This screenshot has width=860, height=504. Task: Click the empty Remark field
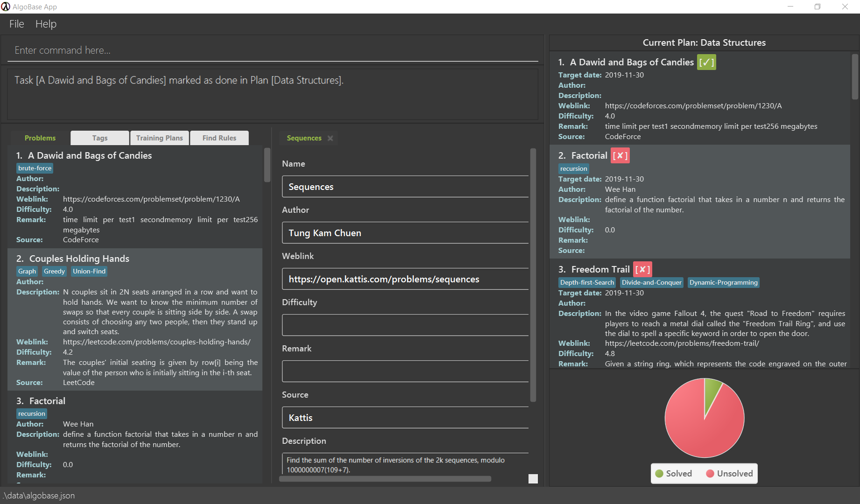[405, 371]
